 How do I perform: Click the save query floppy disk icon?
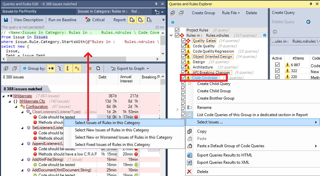(x=6, y=20)
